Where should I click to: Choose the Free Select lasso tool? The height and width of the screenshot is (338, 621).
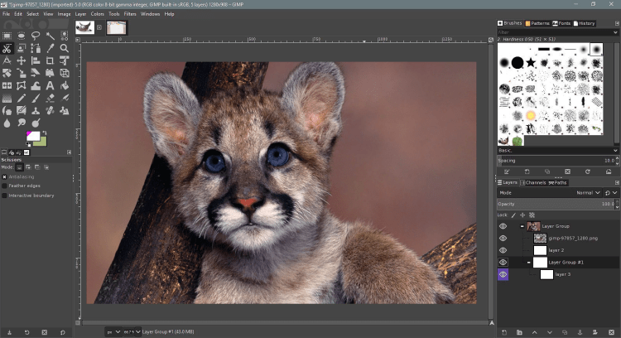pyautogui.click(x=36, y=36)
